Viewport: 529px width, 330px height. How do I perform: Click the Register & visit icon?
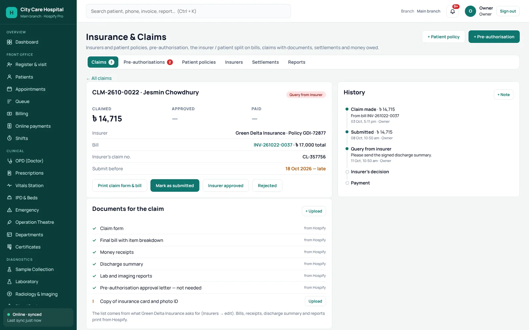click(9, 64)
